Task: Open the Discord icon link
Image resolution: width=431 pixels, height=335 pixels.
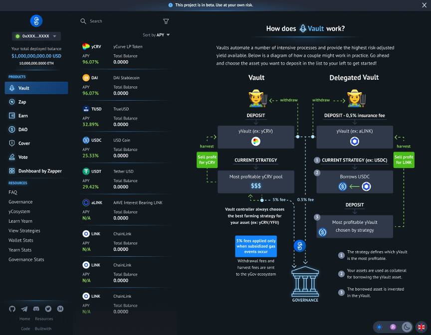Action: click(x=36, y=309)
